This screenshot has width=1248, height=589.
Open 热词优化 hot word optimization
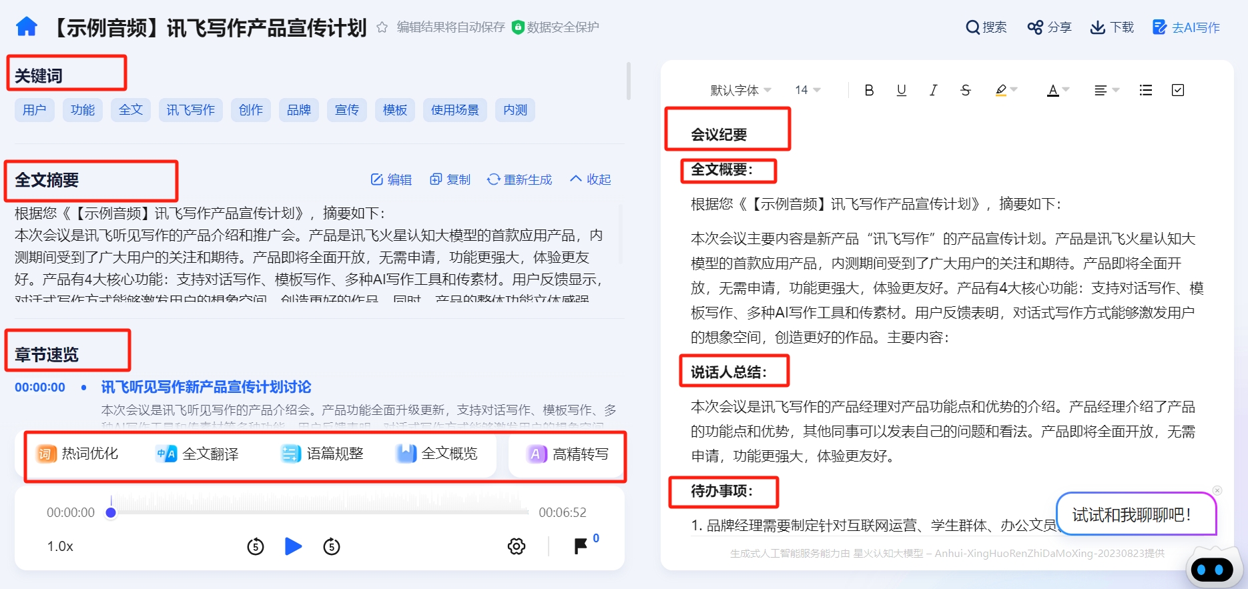tap(77, 454)
